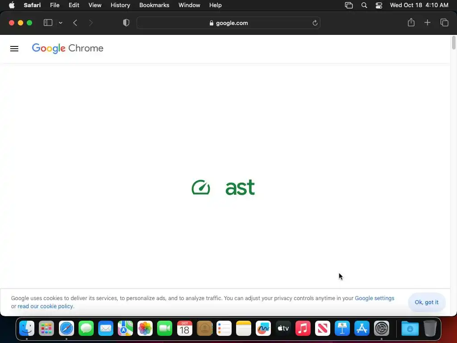
Task: Click the Google Chrome logo
Action: click(x=68, y=48)
